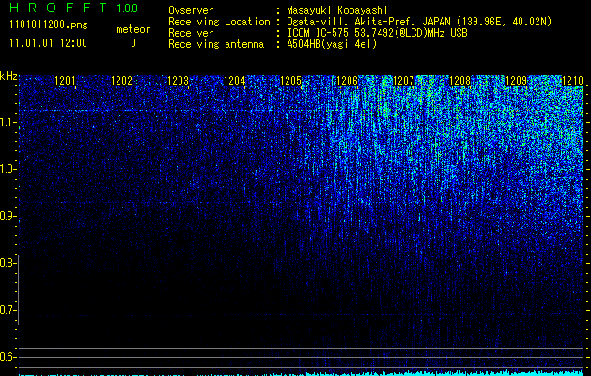Image resolution: width=591 pixels, height=376 pixels.
Task: Click the Receiver field label
Action: pyautogui.click(x=191, y=33)
